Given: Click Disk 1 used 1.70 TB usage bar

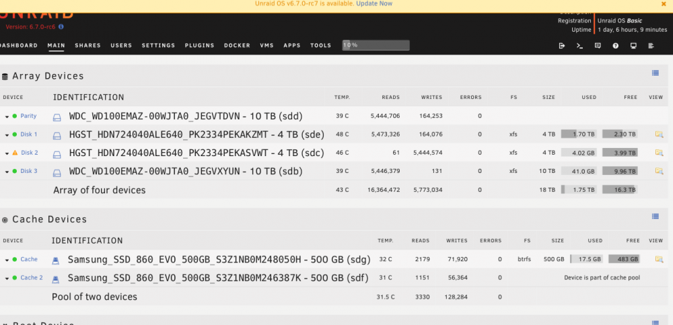Looking at the screenshot, I should tap(579, 134).
